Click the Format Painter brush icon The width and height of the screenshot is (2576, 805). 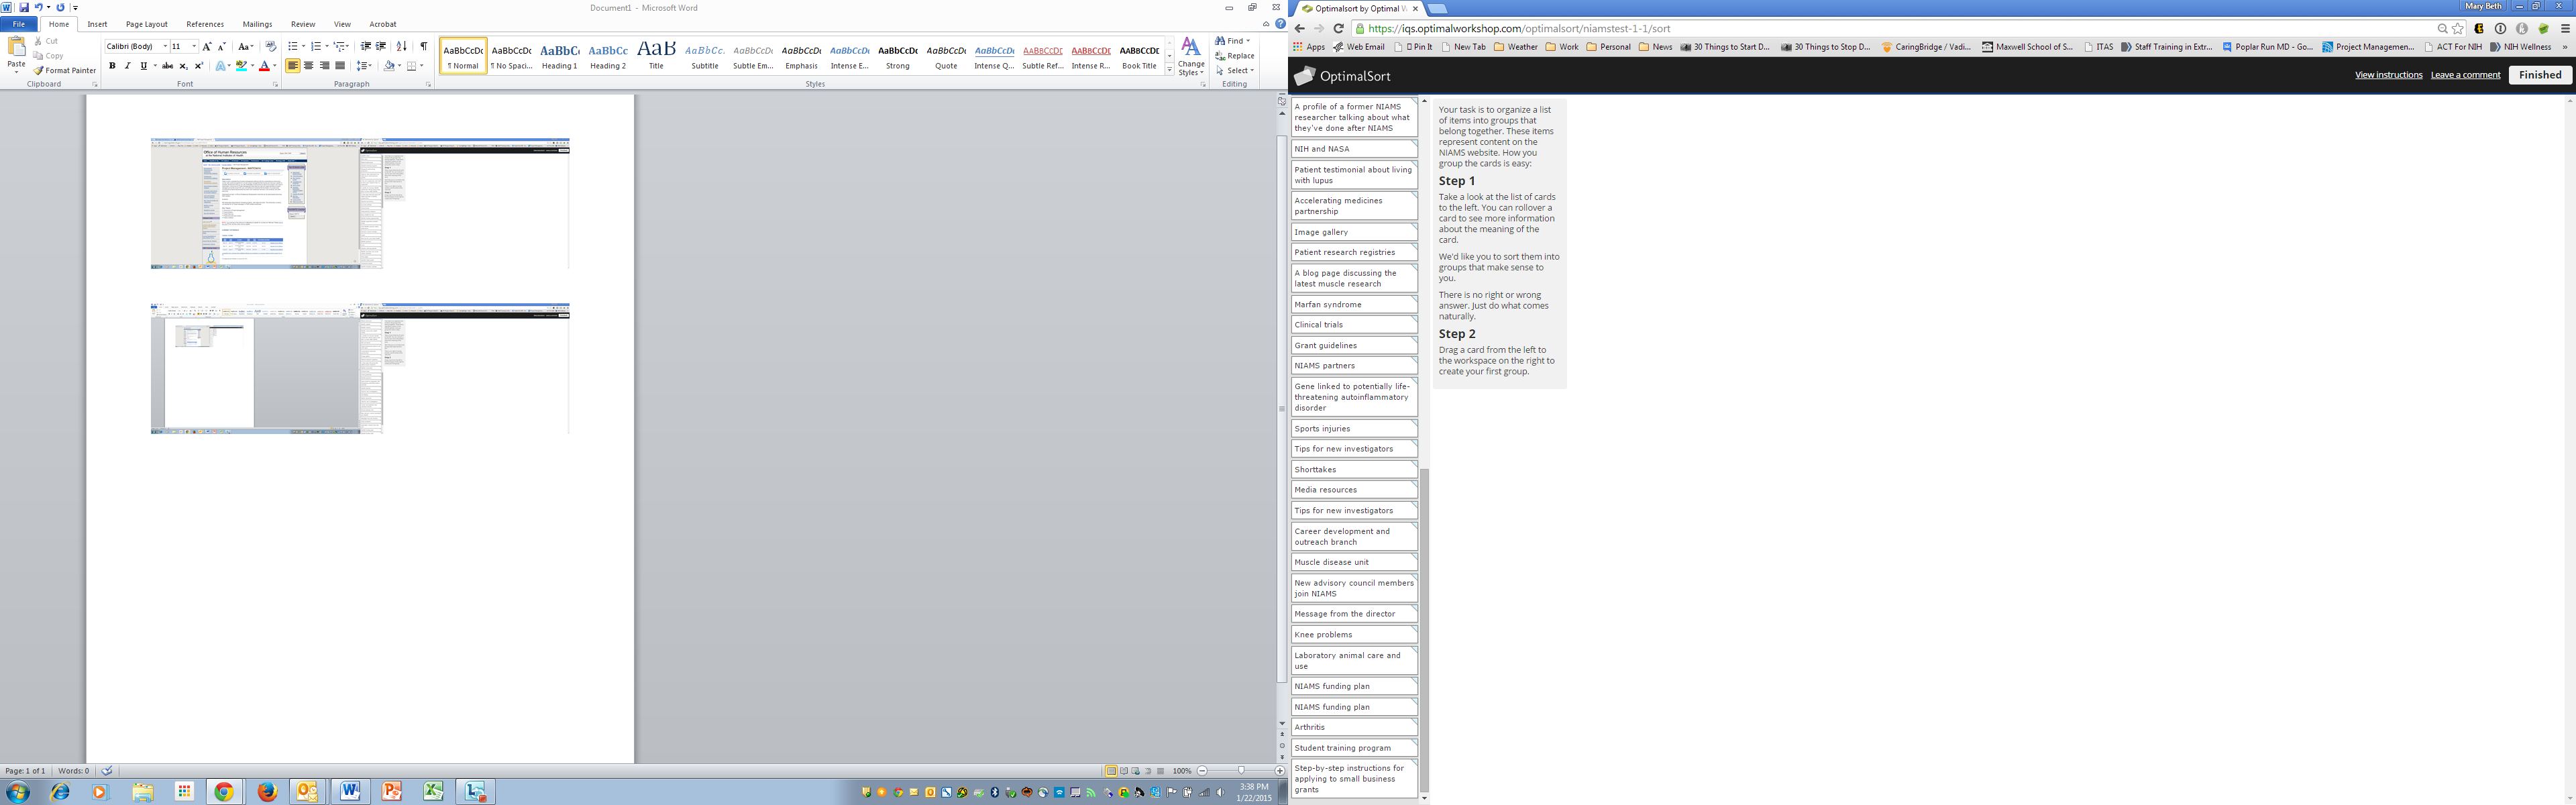[x=38, y=71]
